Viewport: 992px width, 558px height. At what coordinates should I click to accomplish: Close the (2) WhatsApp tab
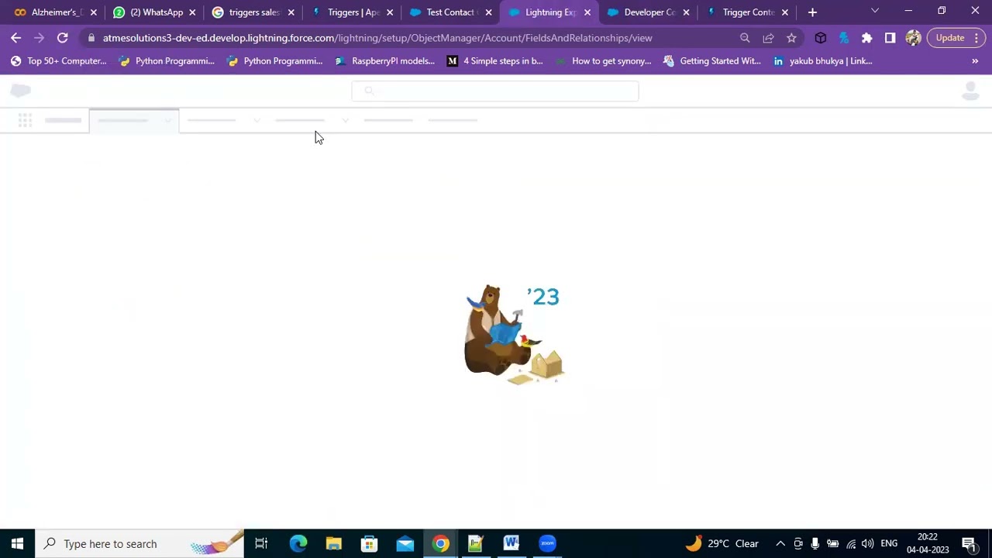(192, 12)
